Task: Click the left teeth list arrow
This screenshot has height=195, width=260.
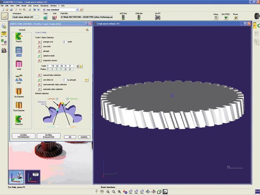Action: tap(77, 66)
